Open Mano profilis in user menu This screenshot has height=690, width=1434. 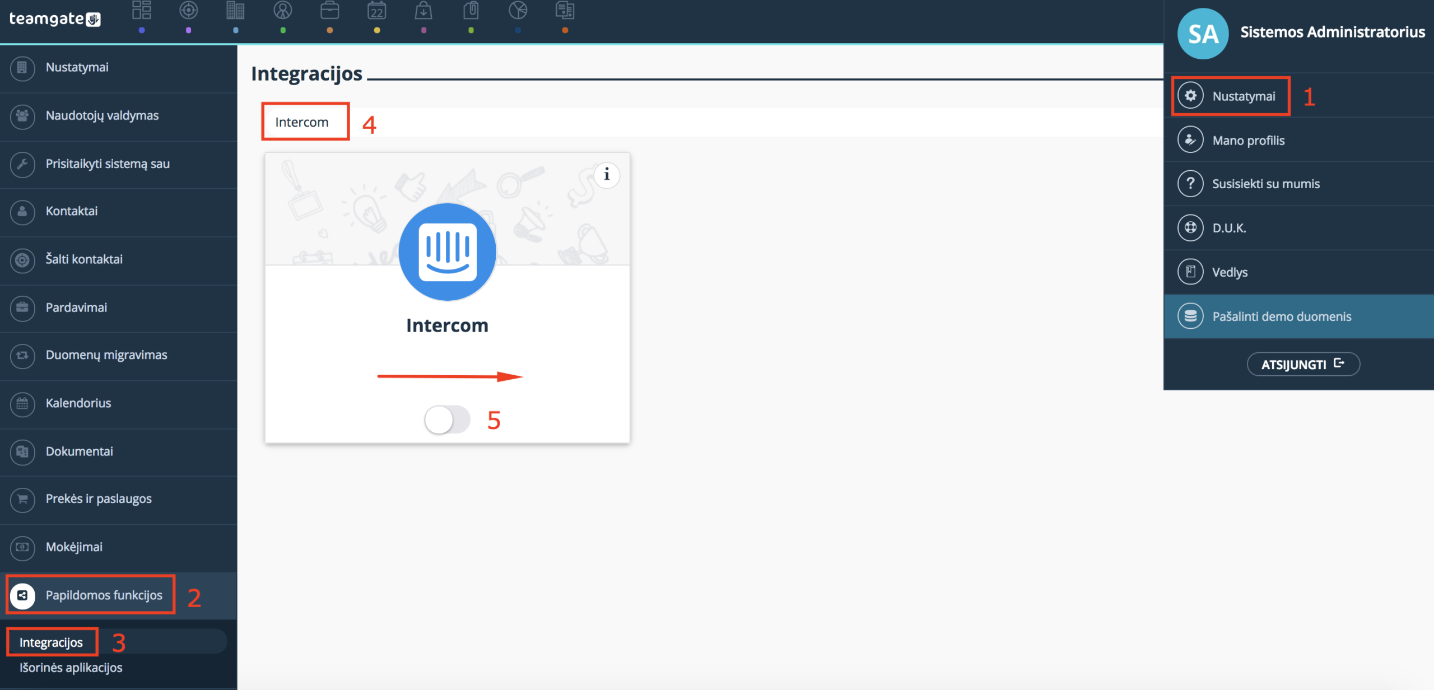(1298, 140)
